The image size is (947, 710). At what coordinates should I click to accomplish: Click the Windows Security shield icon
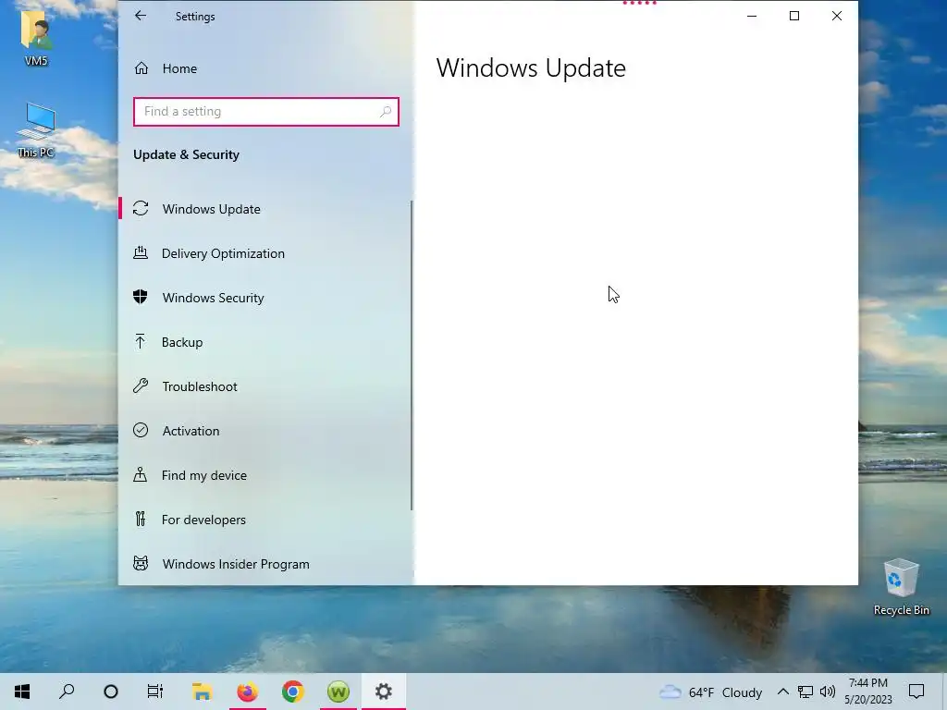point(141,297)
